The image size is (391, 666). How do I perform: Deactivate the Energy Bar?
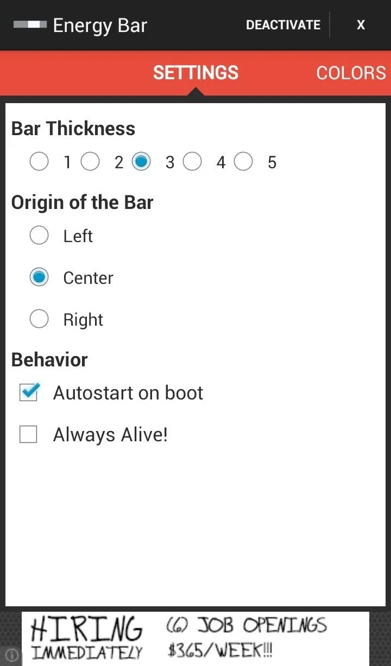click(283, 25)
